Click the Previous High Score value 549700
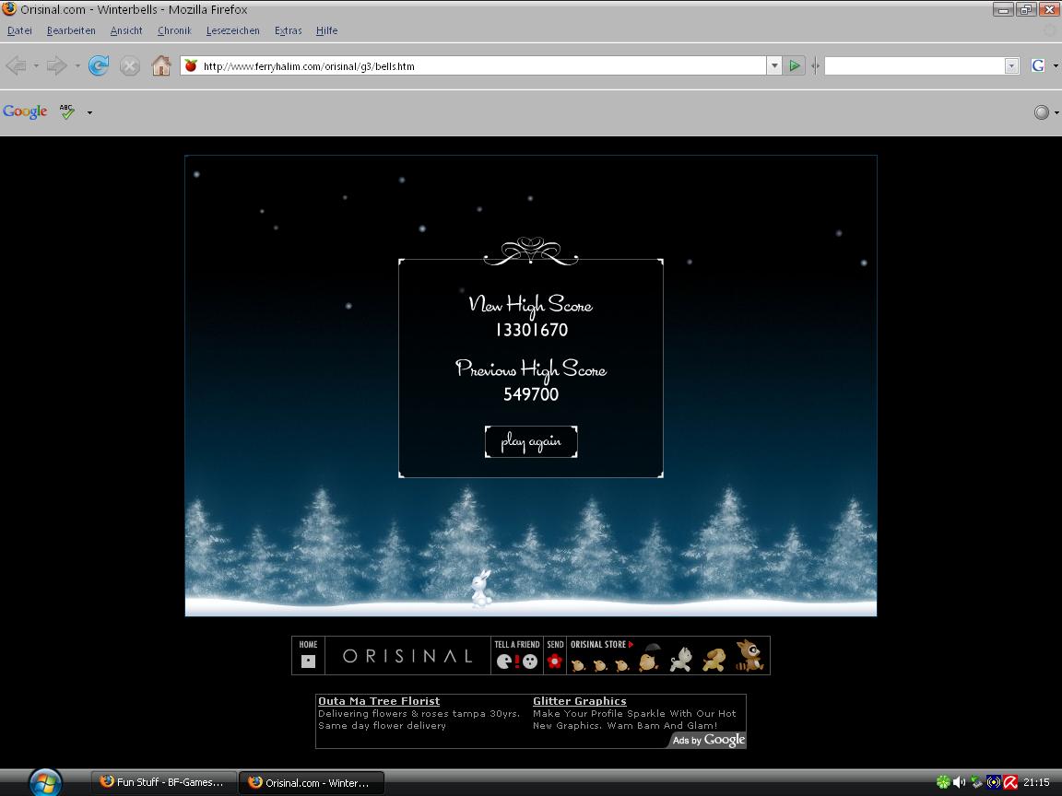Viewport: 1062px width, 796px height. (x=531, y=394)
